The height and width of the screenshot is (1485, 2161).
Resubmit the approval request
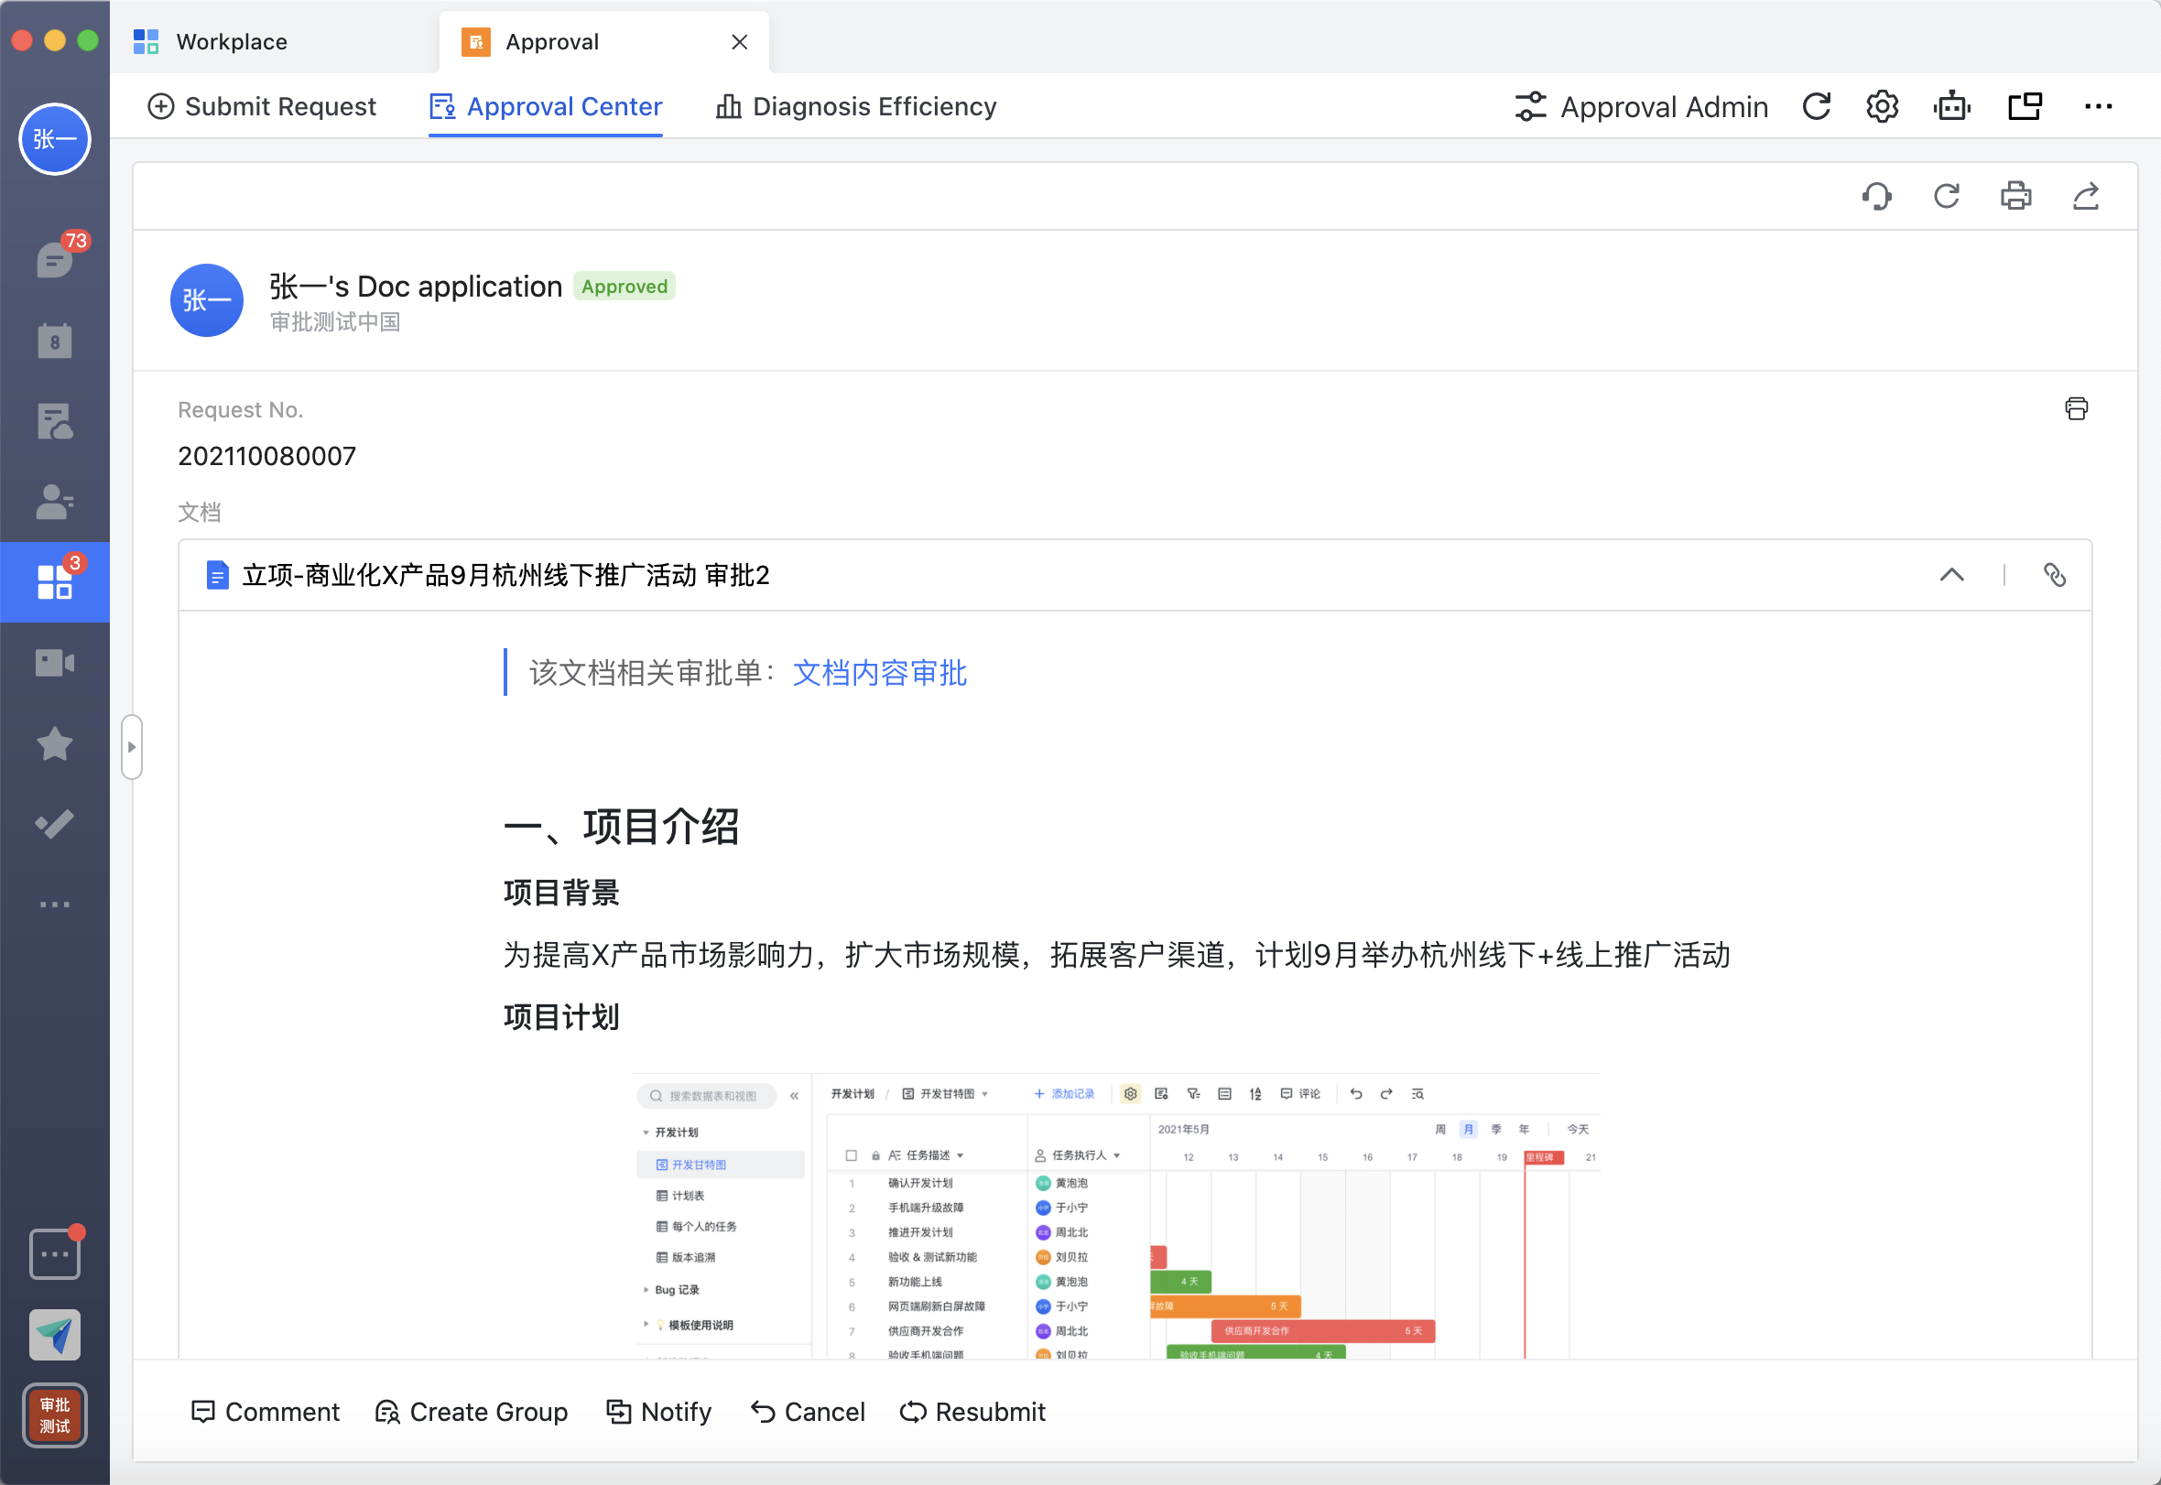972,1412
